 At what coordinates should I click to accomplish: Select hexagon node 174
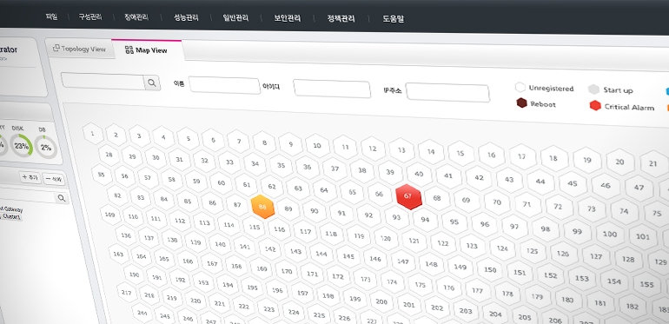pyautogui.click(x=392, y=281)
